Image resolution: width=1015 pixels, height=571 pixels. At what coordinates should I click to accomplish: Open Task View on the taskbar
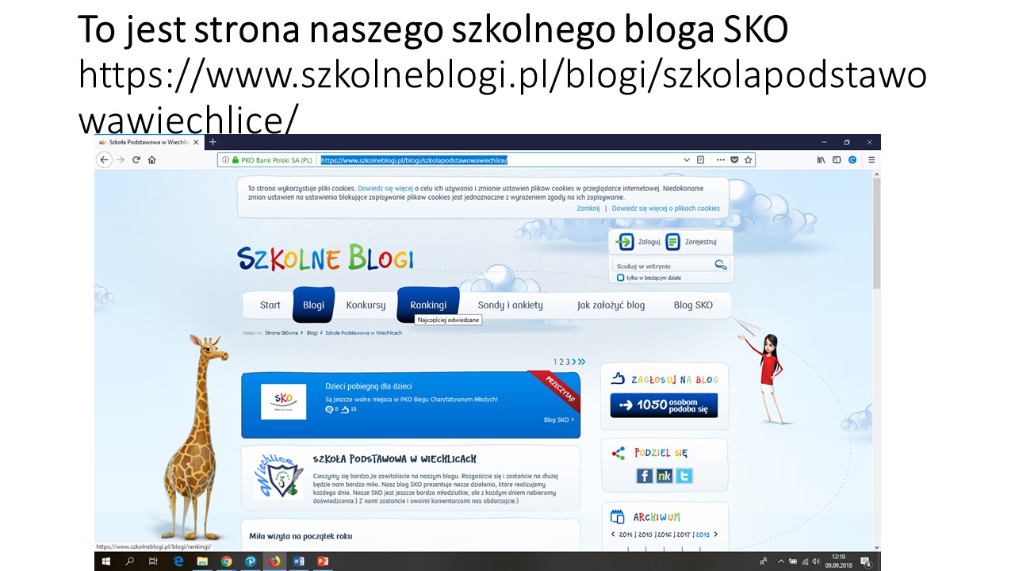[x=154, y=561]
